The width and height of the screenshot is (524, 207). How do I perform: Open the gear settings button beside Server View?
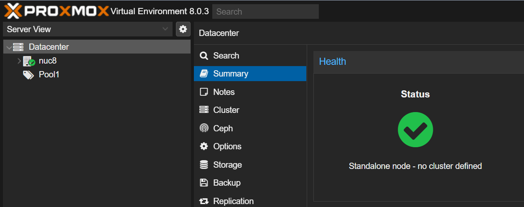(183, 29)
